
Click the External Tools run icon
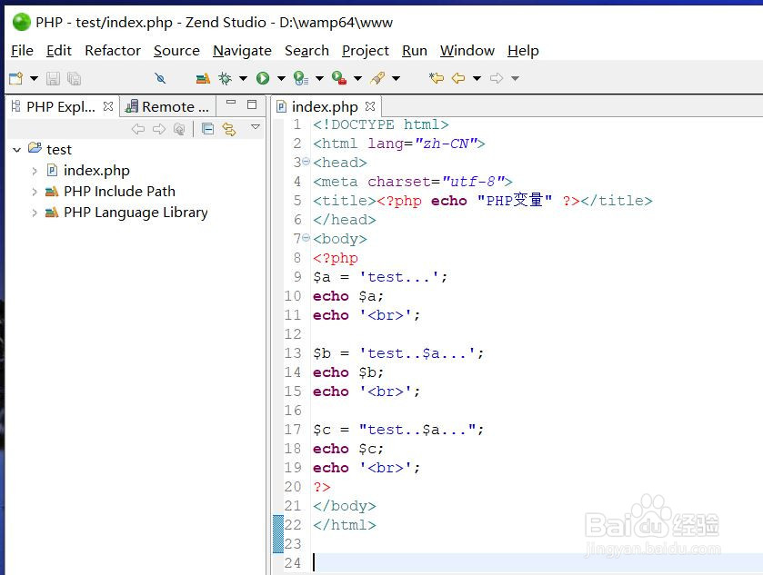[x=339, y=78]
